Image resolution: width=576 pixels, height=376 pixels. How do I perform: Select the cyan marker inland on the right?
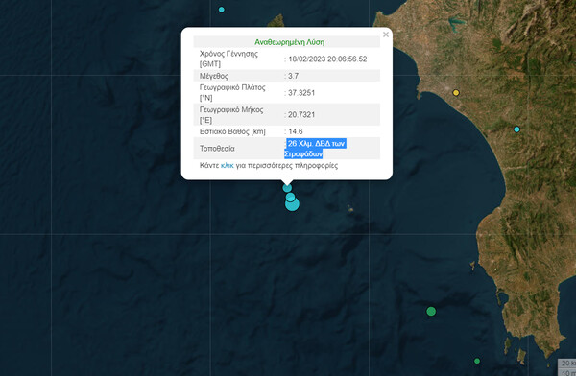coord(516,129)
